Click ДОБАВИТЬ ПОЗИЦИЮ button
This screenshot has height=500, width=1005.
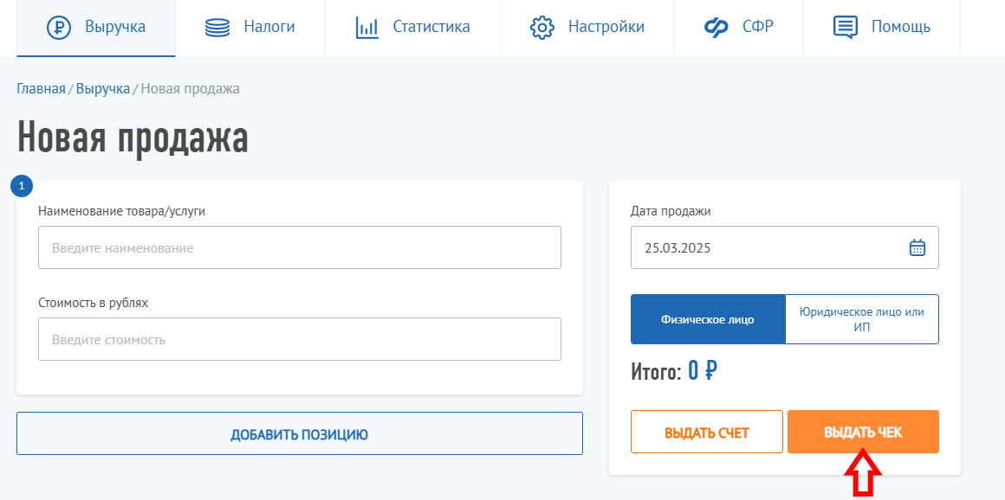click(x=299, y=433)
